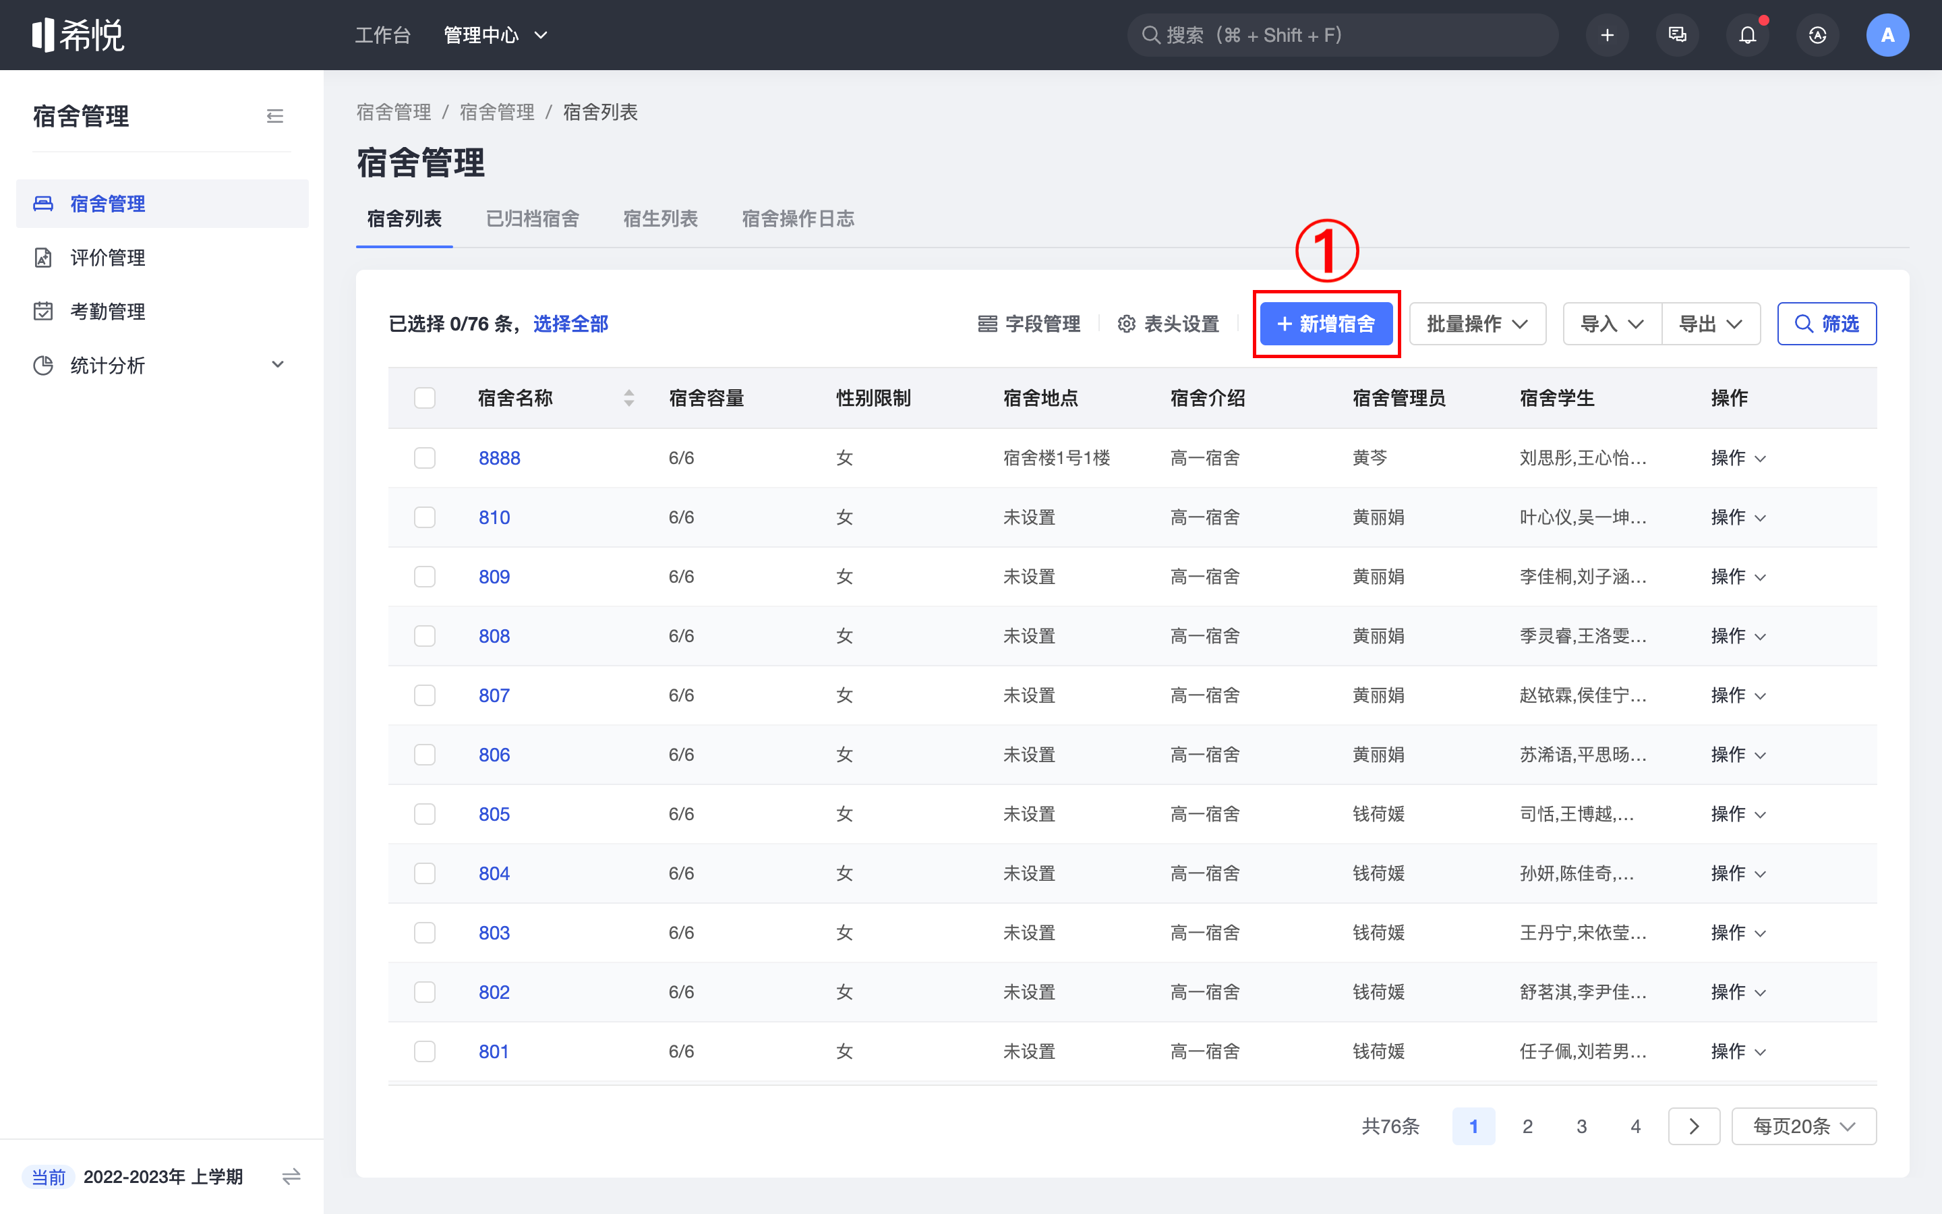1942x1214 pixels.
Task: Click the plus icon in top bar
Action: pos(1607,35)
